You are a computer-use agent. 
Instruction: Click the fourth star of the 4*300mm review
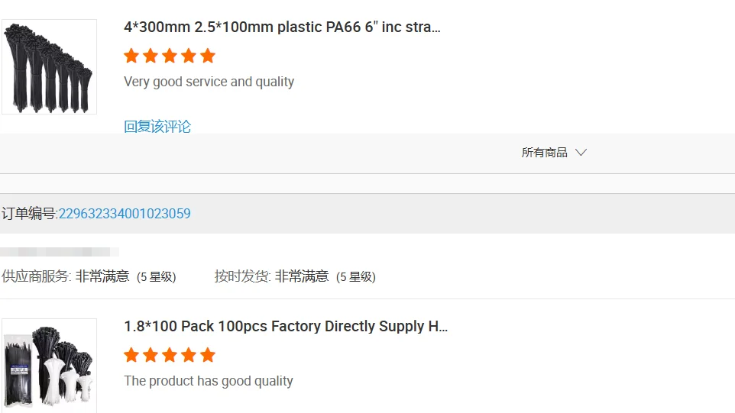[x=189, y=56]
